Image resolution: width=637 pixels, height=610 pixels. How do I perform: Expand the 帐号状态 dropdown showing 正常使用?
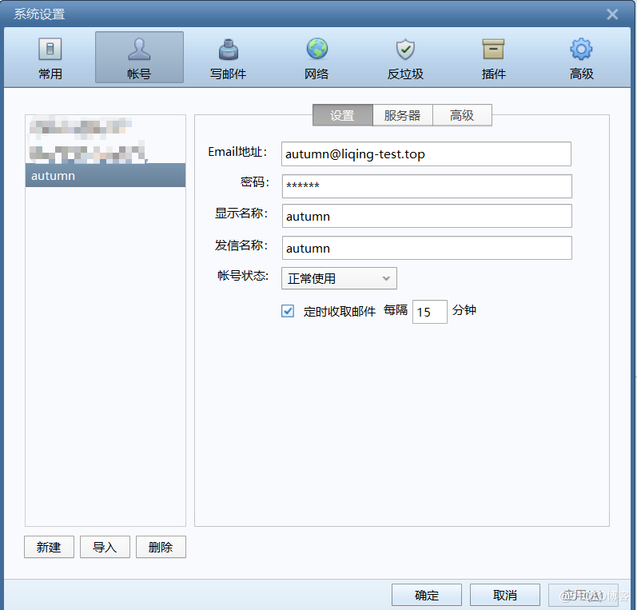pyautogui.click(x=339, y=278)
